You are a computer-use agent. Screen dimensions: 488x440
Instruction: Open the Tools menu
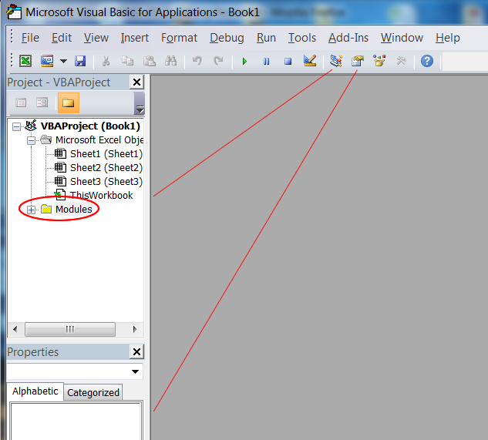coord(302,38)
